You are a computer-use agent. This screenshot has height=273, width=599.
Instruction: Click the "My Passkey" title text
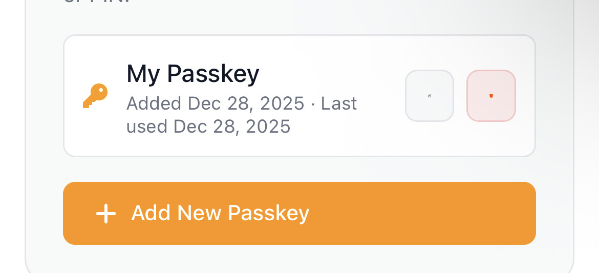tap(192, 74)
